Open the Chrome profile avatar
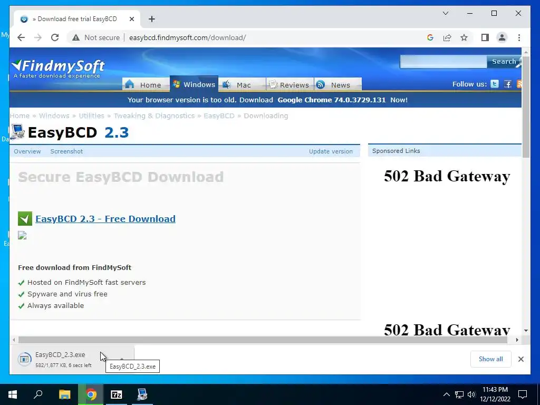Image resolution: width=540 pixels, height=405 pixels. pos(502,37)
